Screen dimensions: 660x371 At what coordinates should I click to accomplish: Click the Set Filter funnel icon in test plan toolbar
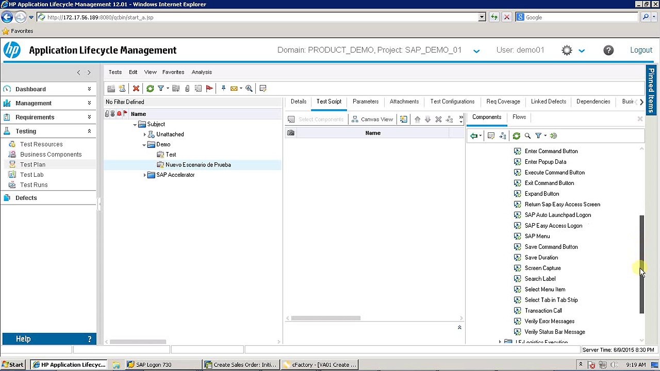pyautogui.click(x=161, y=89)
